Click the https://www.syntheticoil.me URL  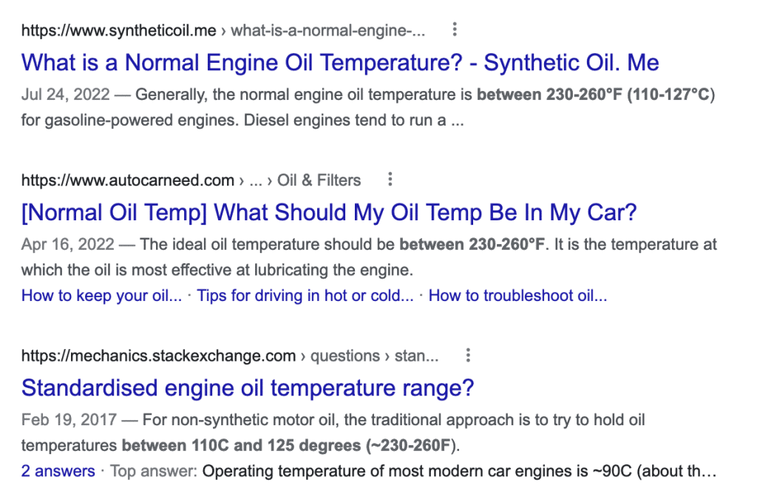click(x=119, y=30)
